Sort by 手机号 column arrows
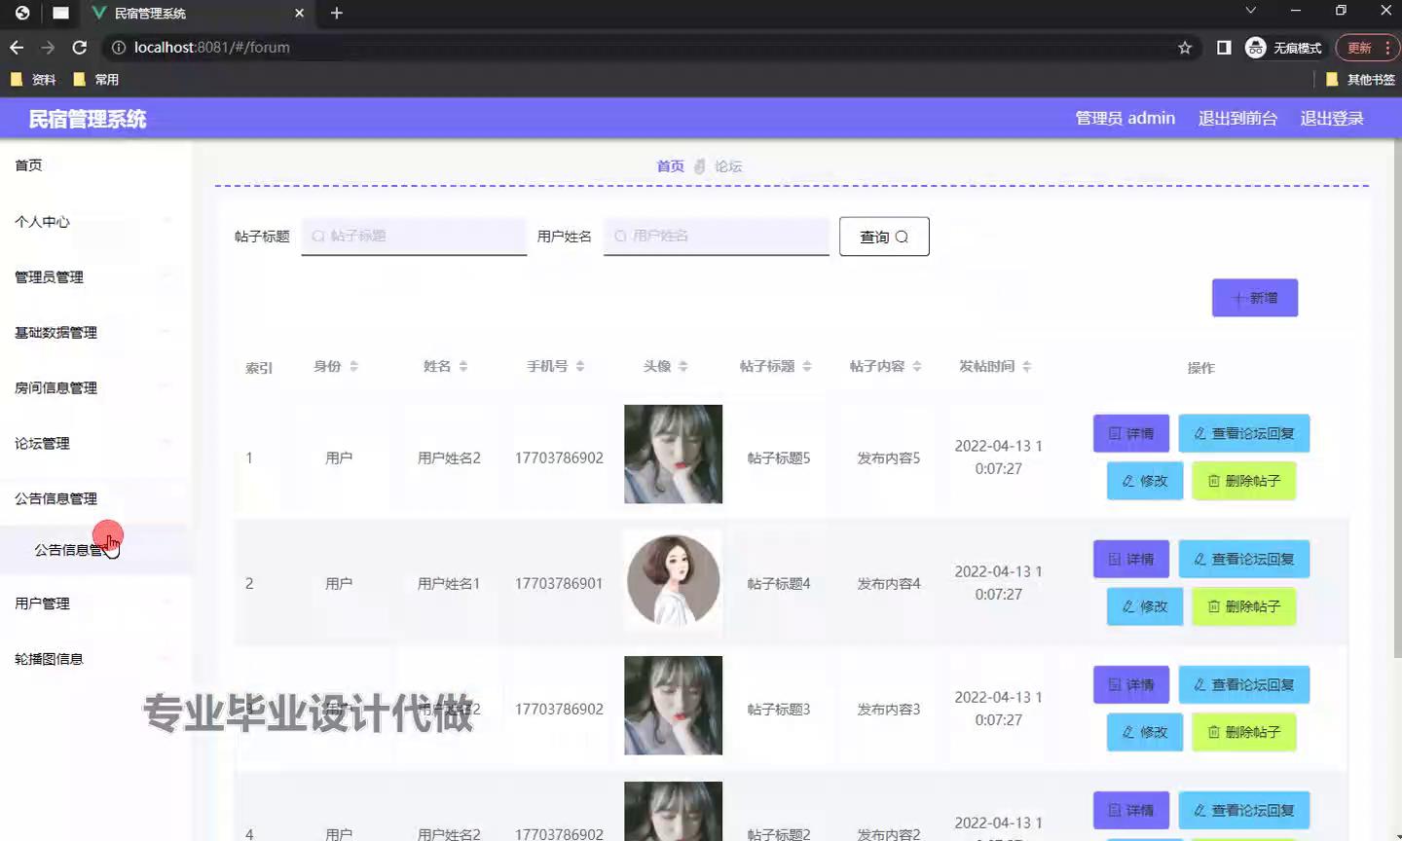 [x=580, y=366]
